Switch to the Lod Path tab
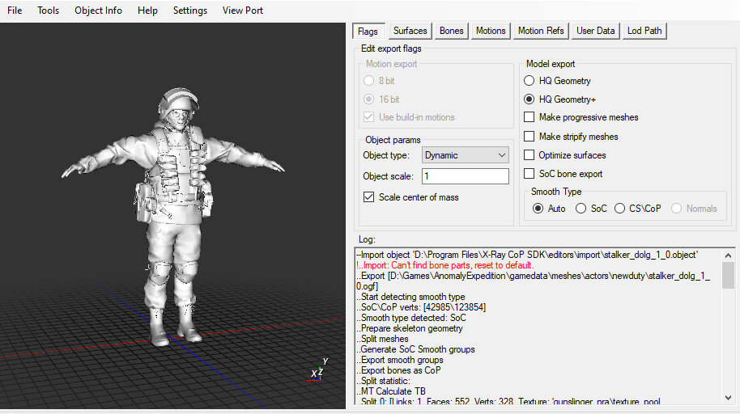The width and height of the screenshot is (740, 414). [x=644, y=31]
